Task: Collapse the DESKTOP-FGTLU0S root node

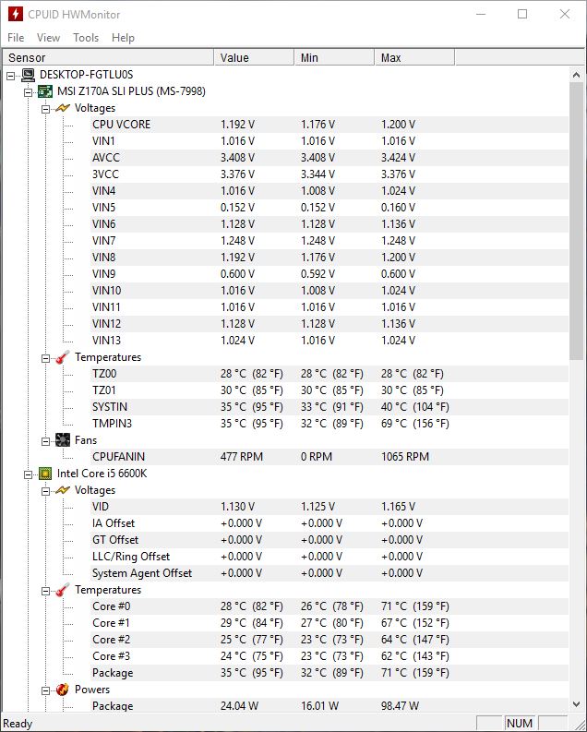Action: (11, 76)
